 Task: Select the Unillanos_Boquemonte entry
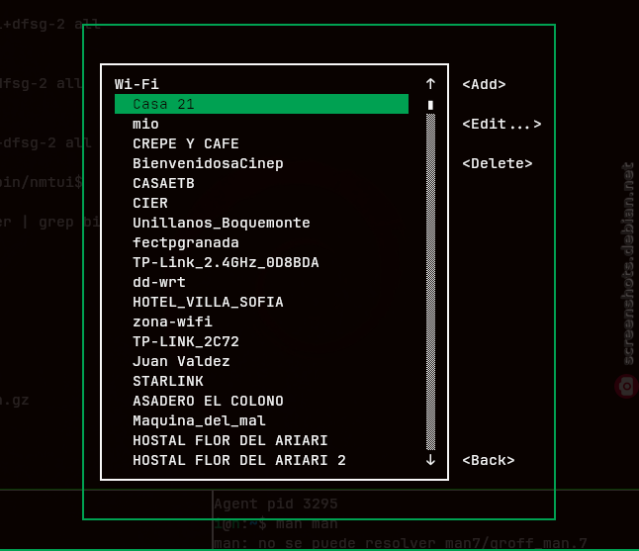(x=261, y=223)
